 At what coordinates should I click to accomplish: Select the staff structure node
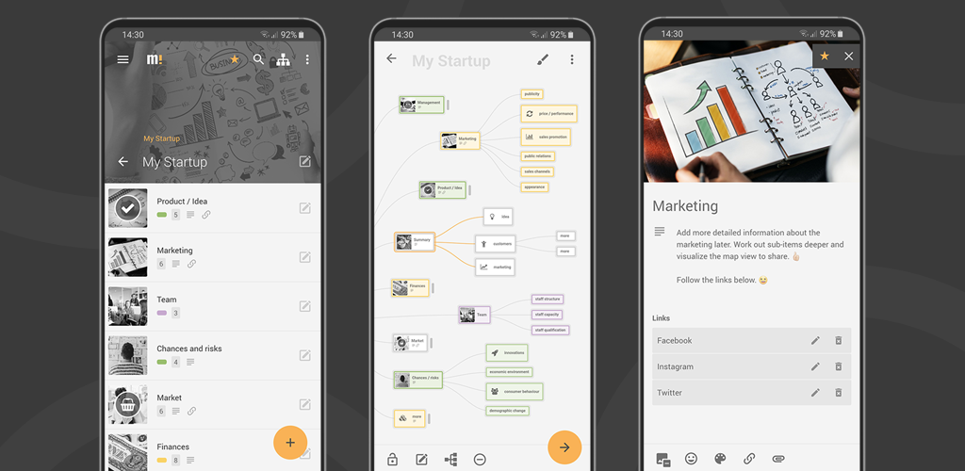pyautogui.click(x=548, y=299)
